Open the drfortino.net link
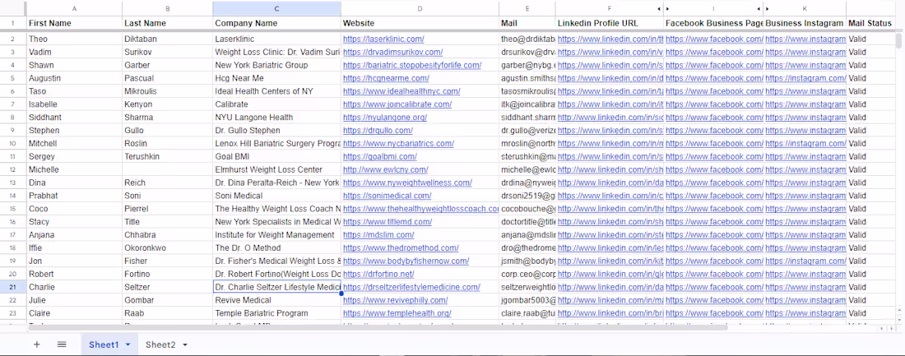 [x=378, y=274]
